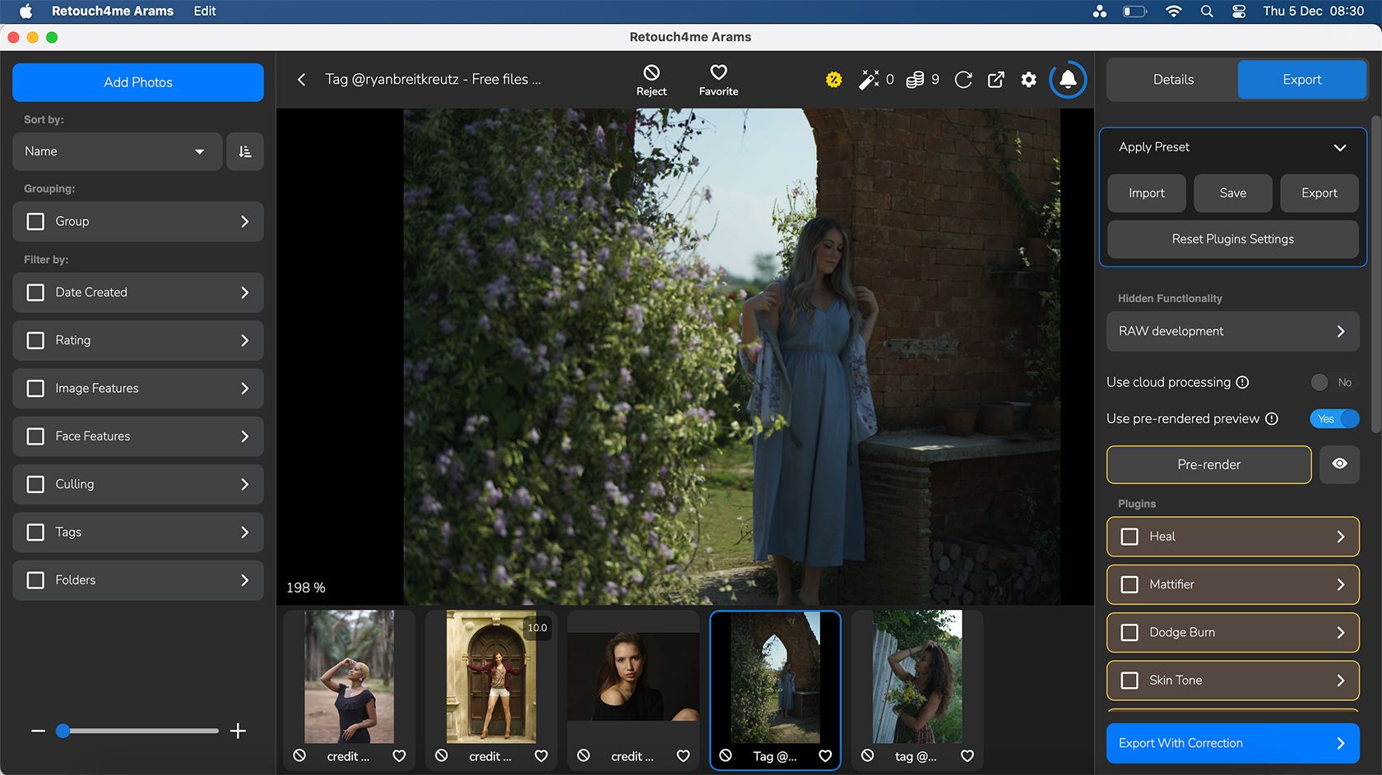Expand Skin Tone plugin settings
The image size is (1382, 775).
click(x=1340, y=680)
